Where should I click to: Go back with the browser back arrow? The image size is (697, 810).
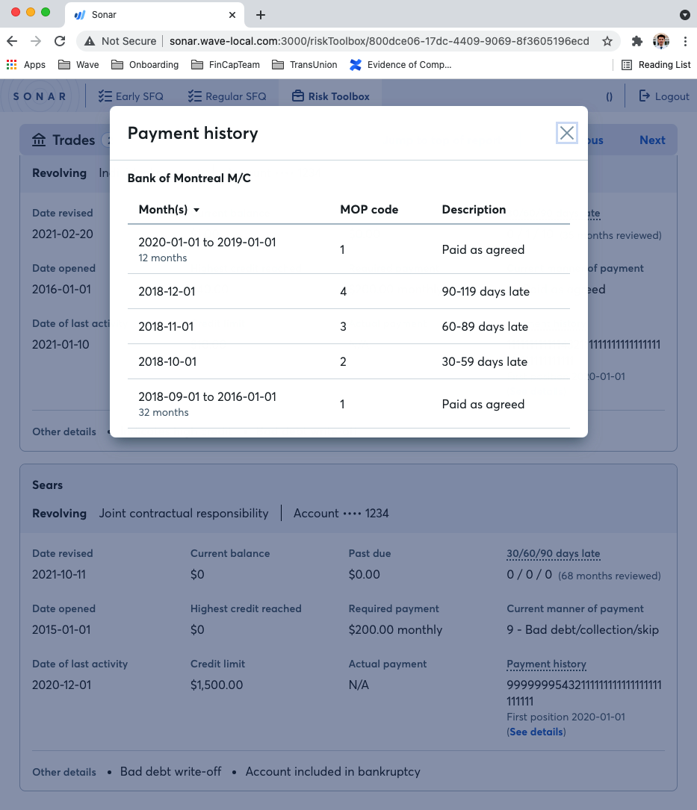(x=12, y=41)
